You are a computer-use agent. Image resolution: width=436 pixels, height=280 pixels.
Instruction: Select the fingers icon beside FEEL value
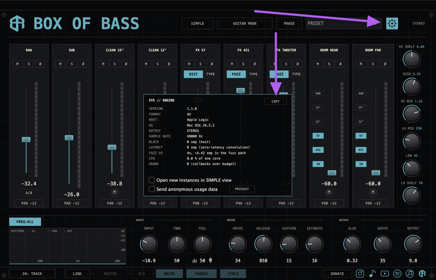coord(195,261)
